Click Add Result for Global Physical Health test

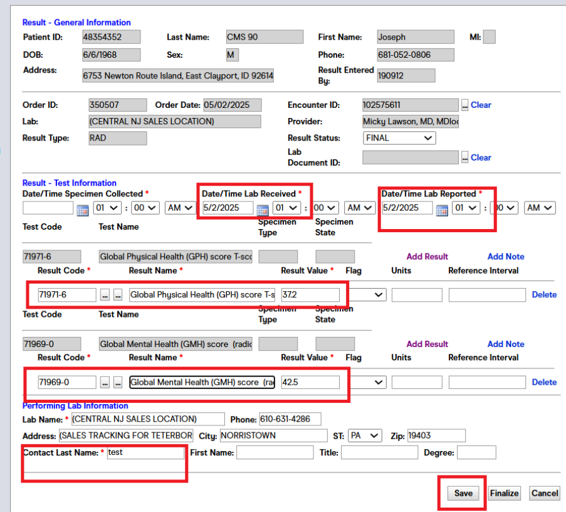(427, 257)
